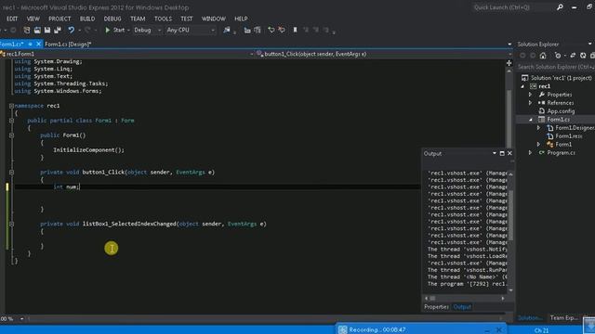The width and height of the screenshot is (595, 334).
Task: Collapse the rec1 project node
Action: (522, 86)
